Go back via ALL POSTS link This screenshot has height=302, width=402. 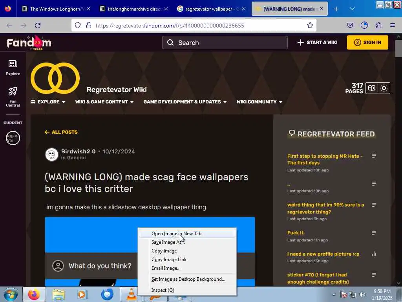click(x=61, y=132)
